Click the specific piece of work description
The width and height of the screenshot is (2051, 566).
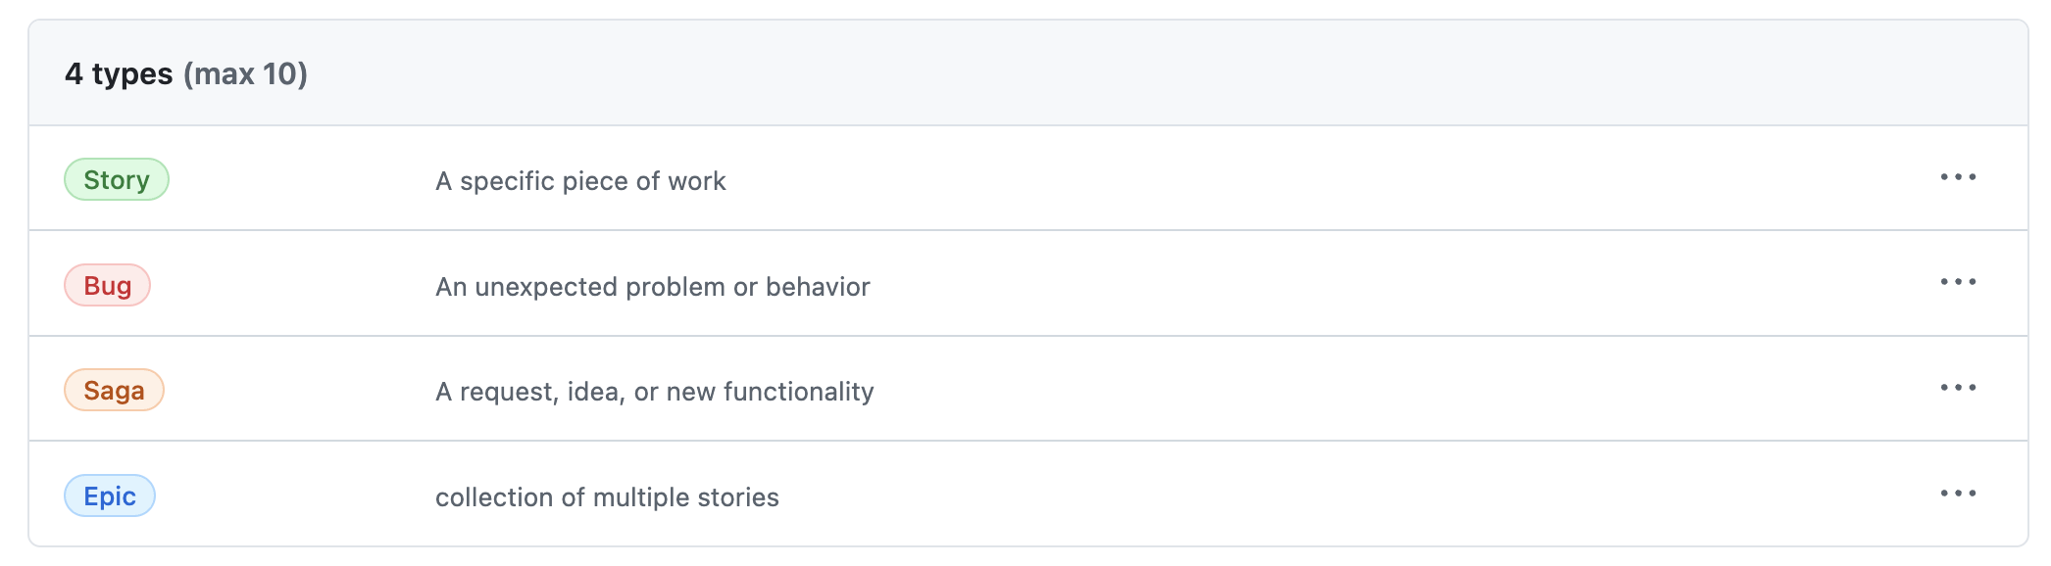click(580, 180)
